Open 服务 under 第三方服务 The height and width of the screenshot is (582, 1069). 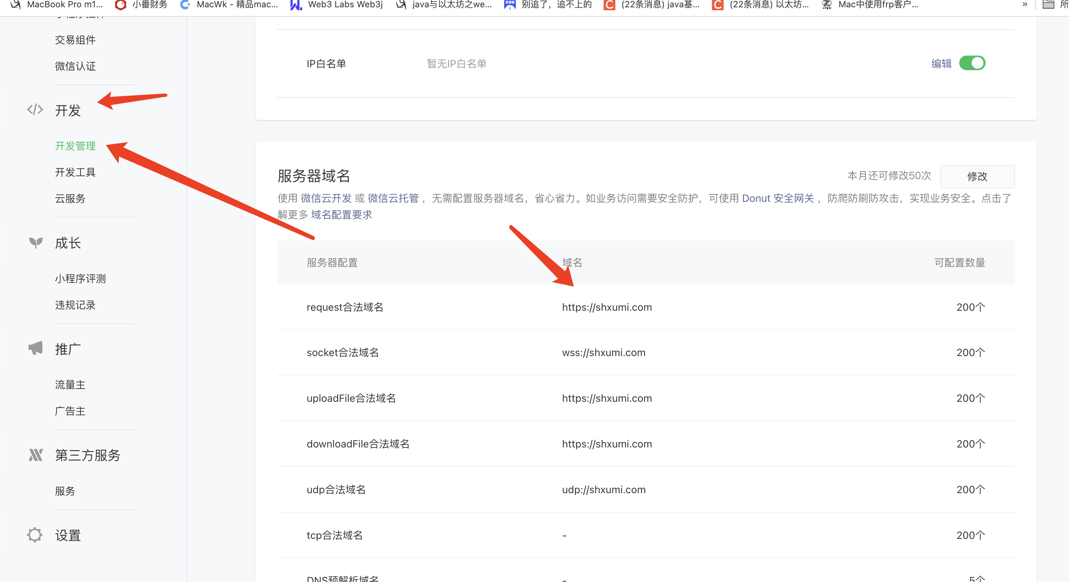pyautogui.click(x=65, y=491)
